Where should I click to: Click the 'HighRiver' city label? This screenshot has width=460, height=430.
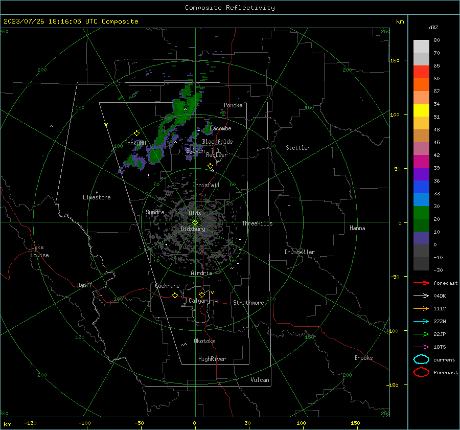tap(212, 359)
